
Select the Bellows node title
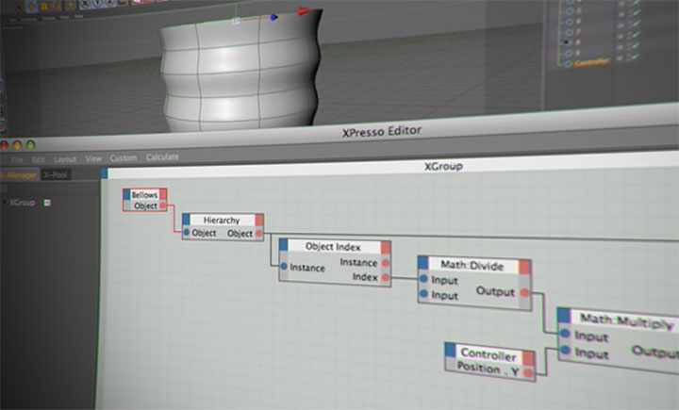144,195
